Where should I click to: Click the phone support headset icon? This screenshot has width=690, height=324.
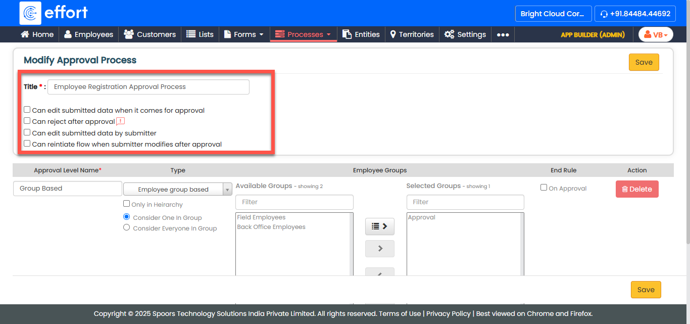[x=604, y=14]
